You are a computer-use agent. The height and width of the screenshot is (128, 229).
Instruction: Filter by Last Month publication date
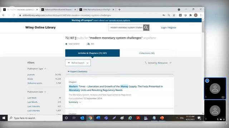[33, 102]
